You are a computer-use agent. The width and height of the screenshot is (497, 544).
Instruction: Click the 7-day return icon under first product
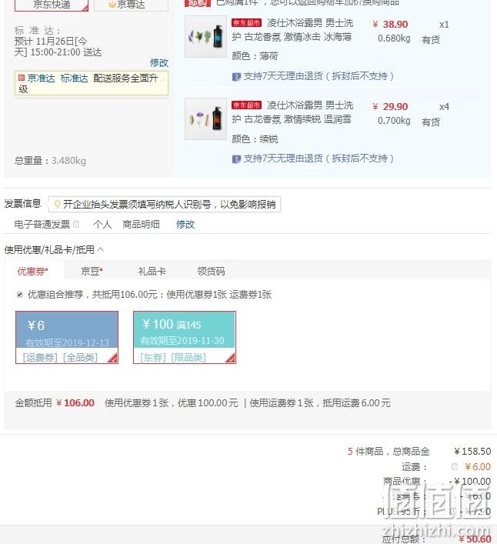point(236,77)
